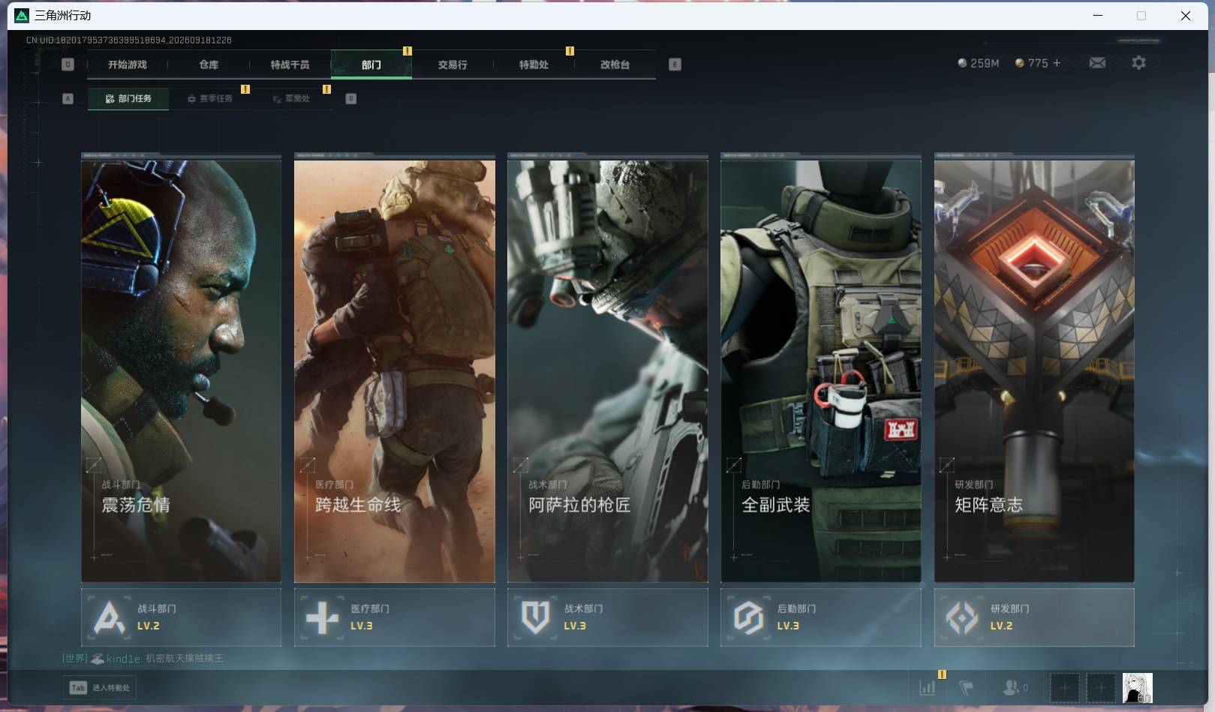Click the 三角洲行动 app logo in title bar
The width and height of the screenshot is (1215, 712).
pos(22,15)
